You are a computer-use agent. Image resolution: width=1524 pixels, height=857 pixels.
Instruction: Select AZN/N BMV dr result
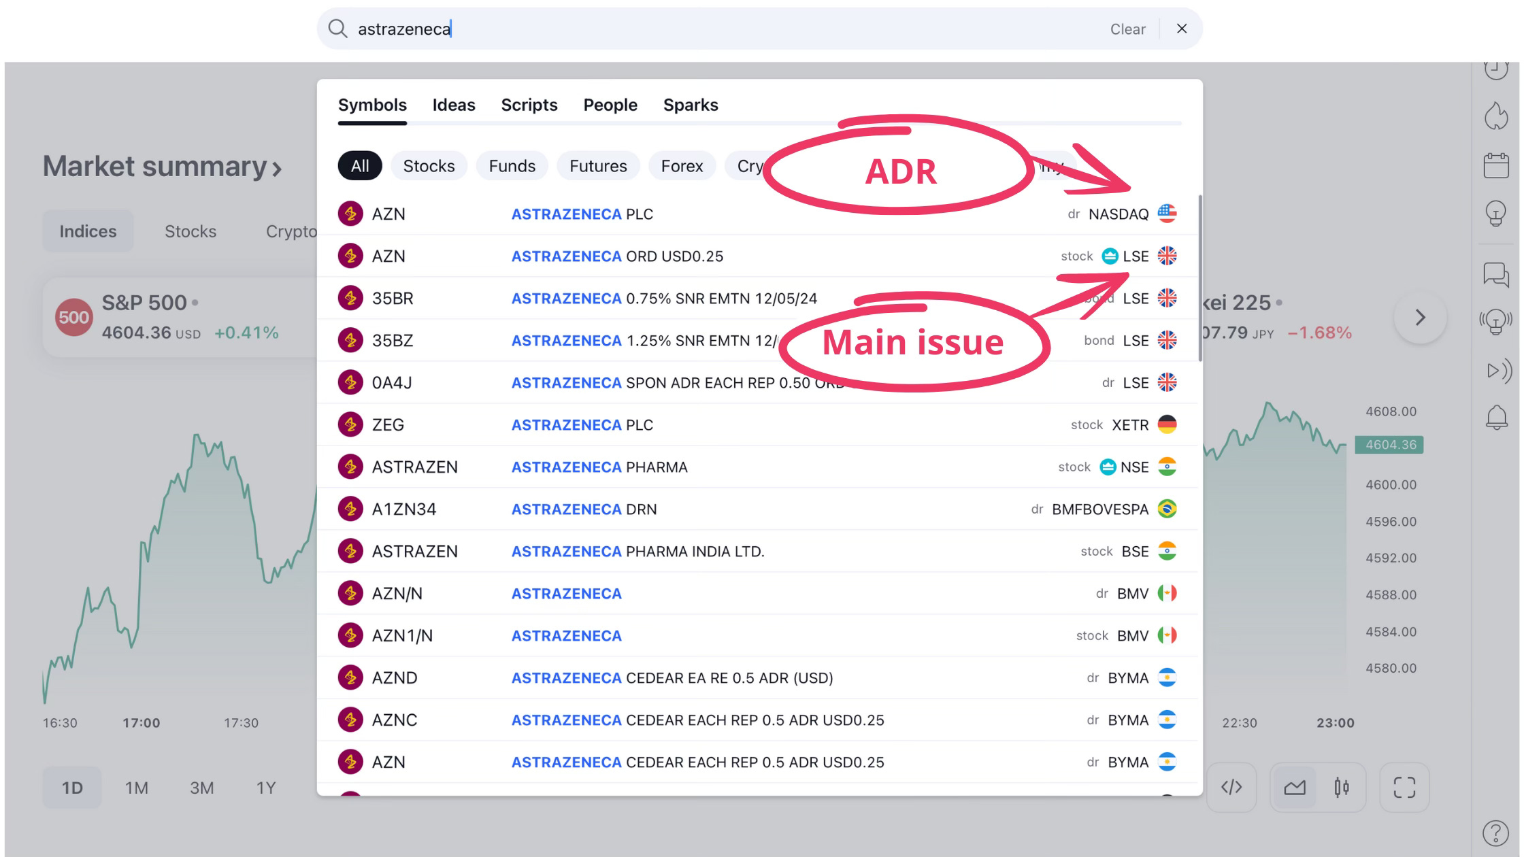pos(757,593)
